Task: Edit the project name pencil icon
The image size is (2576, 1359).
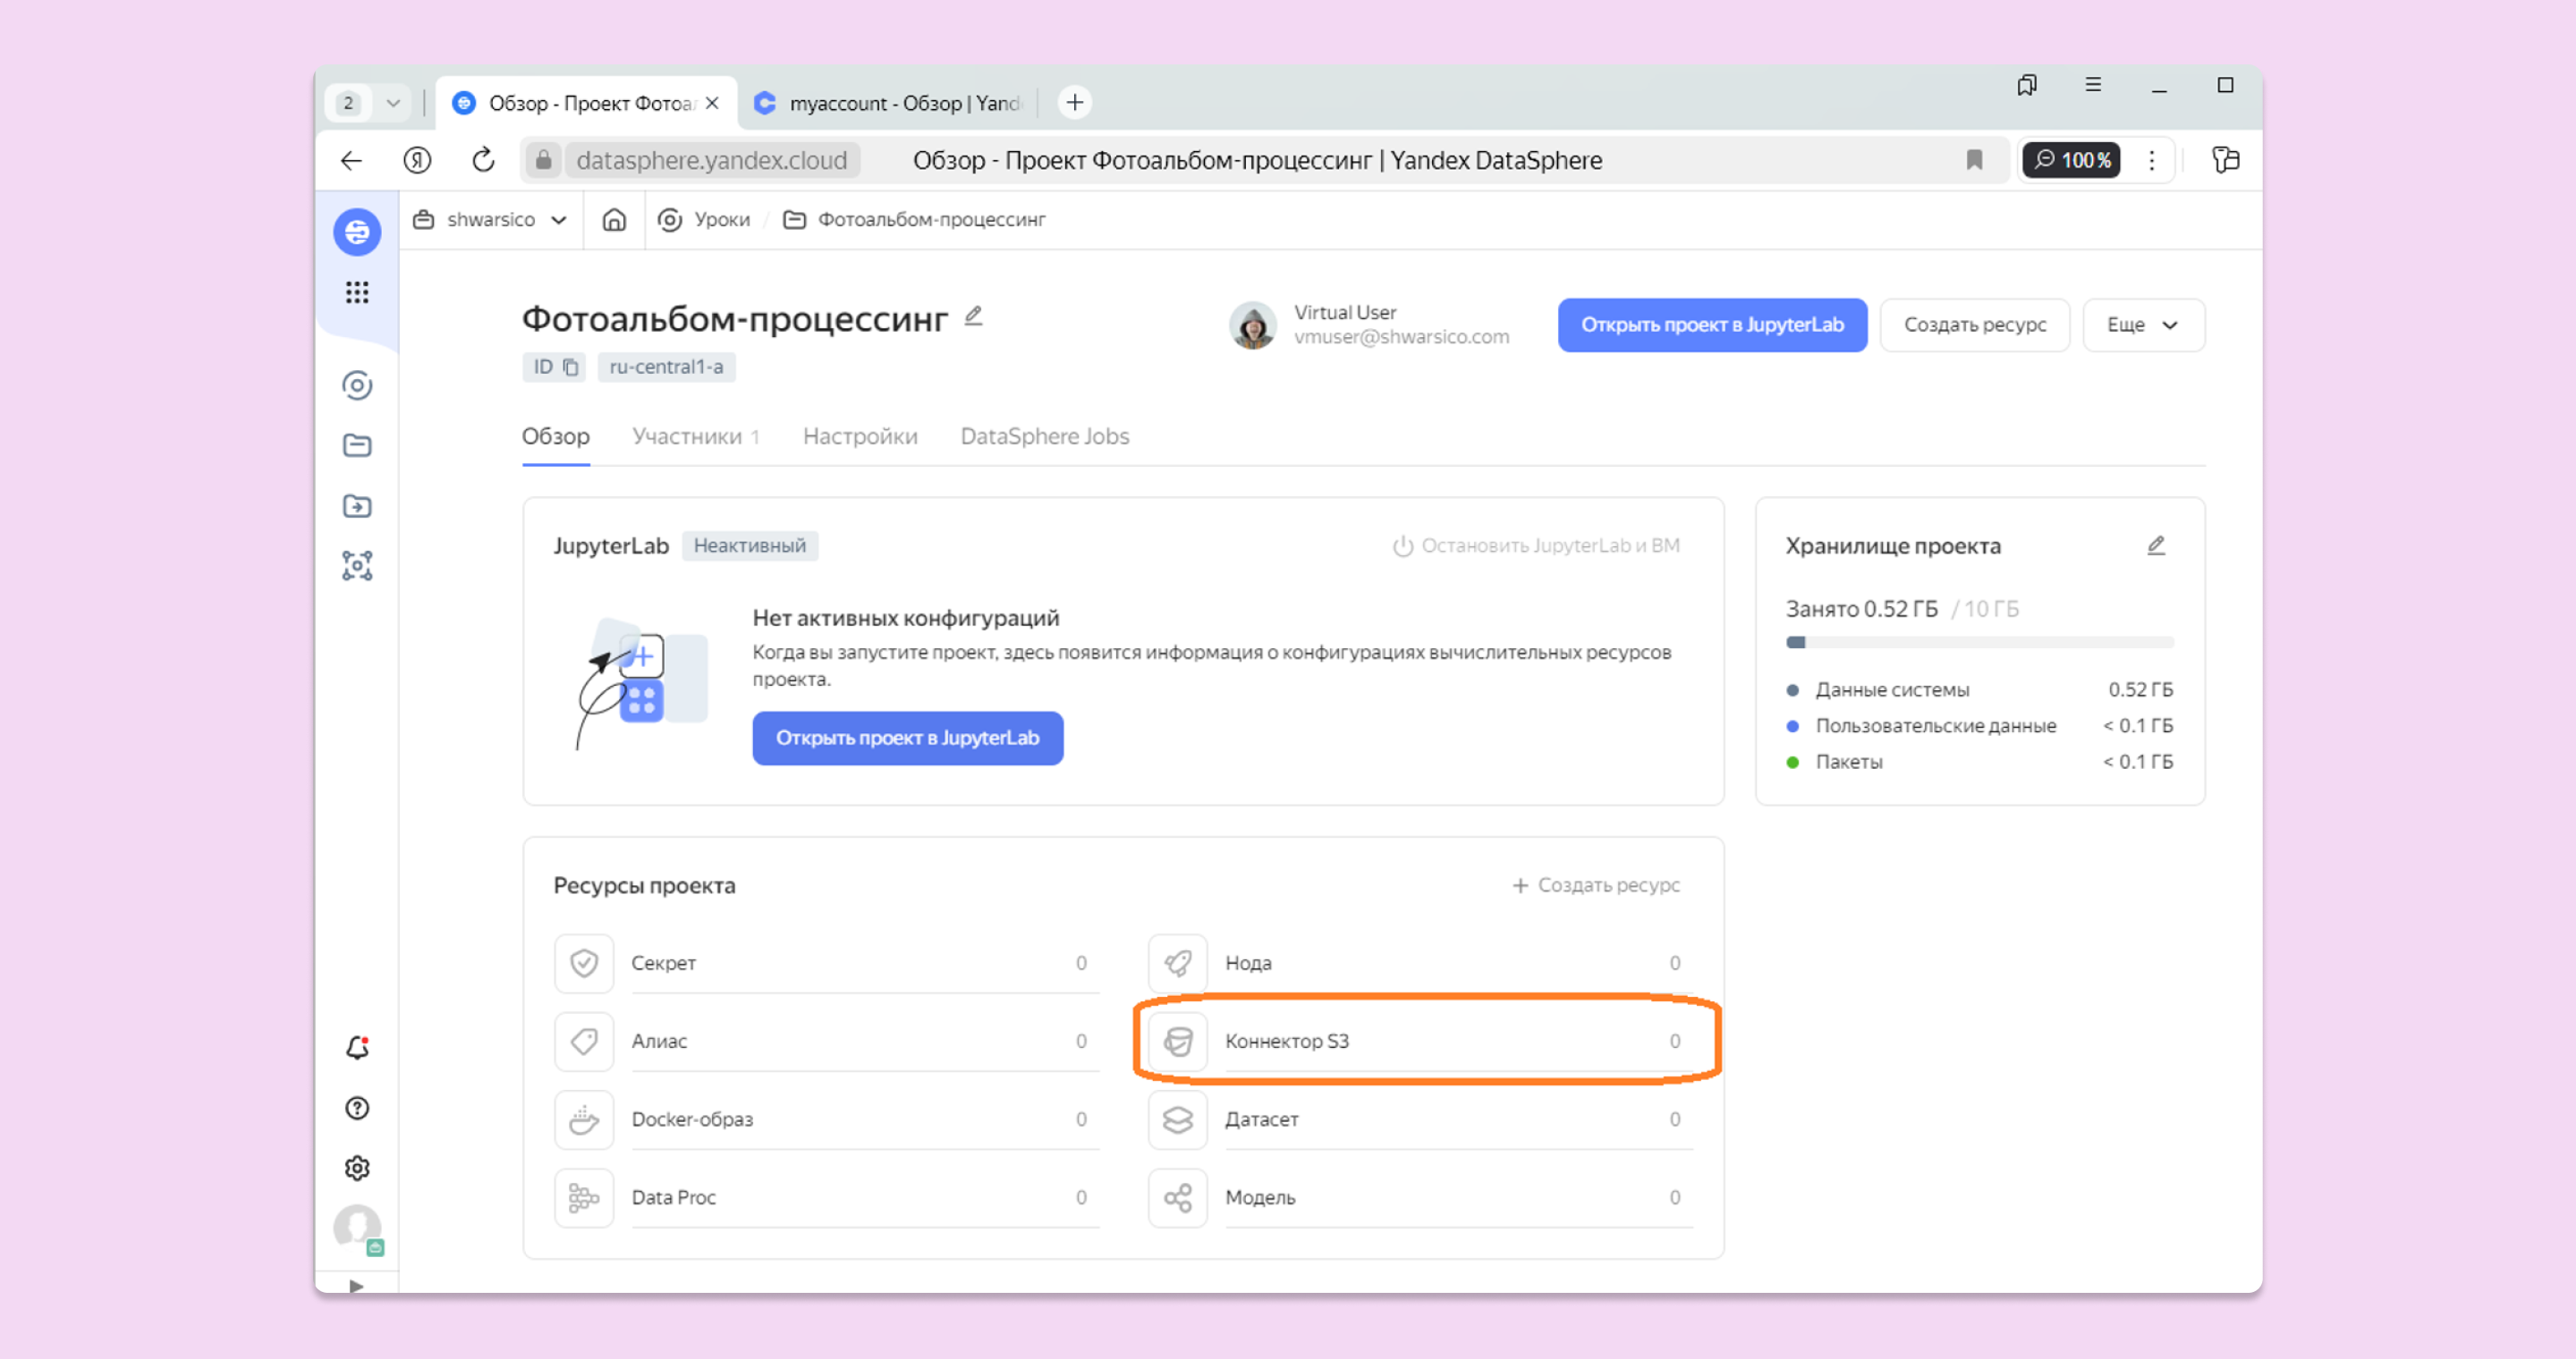Action: point(973,317)
